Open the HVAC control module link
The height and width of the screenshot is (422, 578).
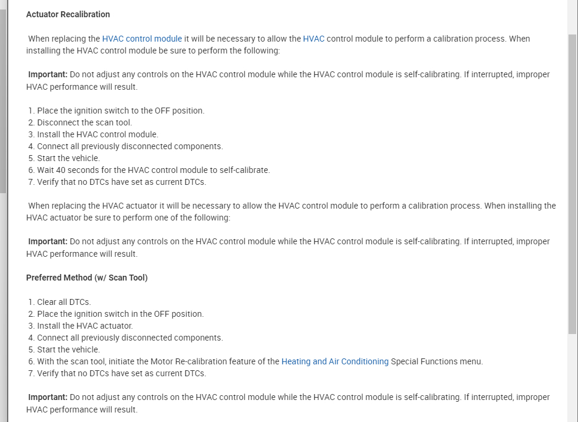pyautogui.click(x=142, y=39)
